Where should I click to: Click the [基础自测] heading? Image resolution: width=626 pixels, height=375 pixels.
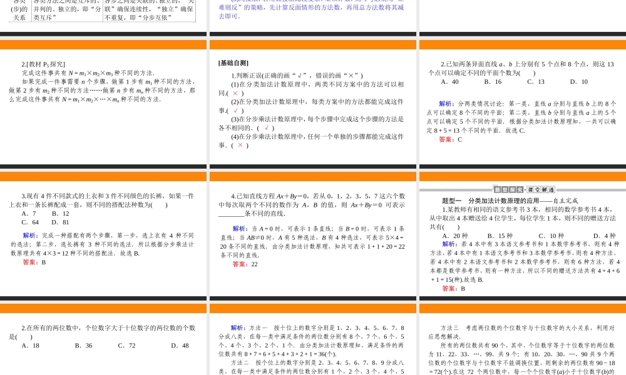233,63
